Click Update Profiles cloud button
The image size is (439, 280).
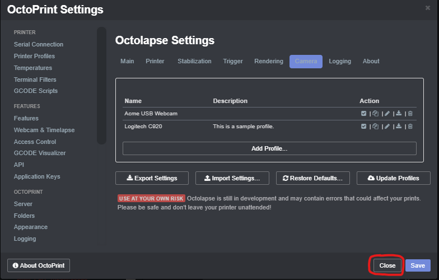393,178
